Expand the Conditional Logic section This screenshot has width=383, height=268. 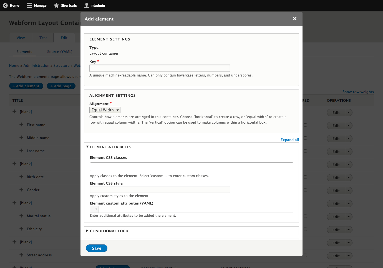tap(109, 231)
